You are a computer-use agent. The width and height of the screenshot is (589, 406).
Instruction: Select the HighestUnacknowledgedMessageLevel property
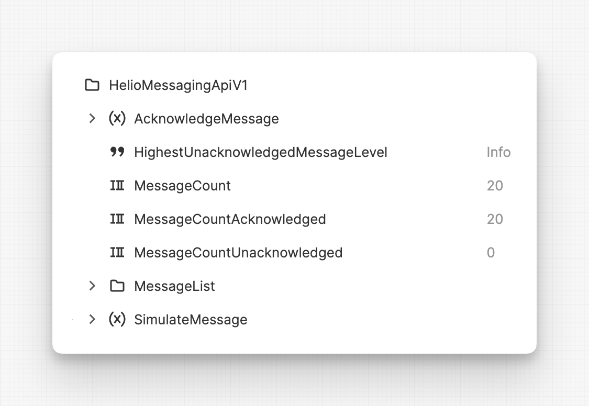[x=261, y=152]
